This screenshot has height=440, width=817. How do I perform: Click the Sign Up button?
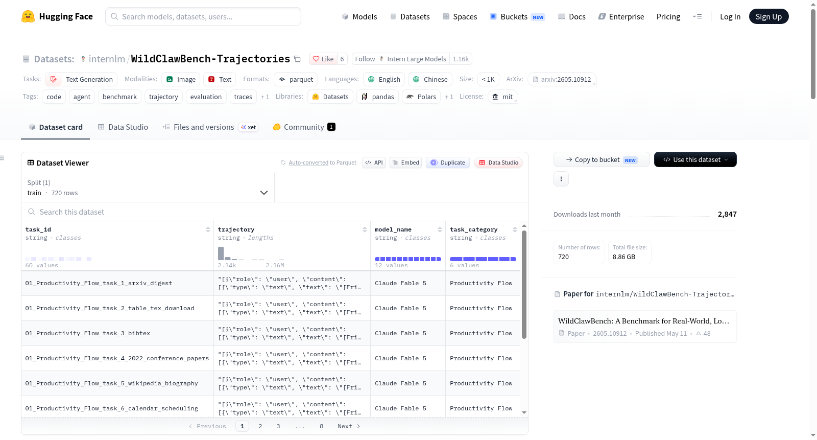pos(769,16)
